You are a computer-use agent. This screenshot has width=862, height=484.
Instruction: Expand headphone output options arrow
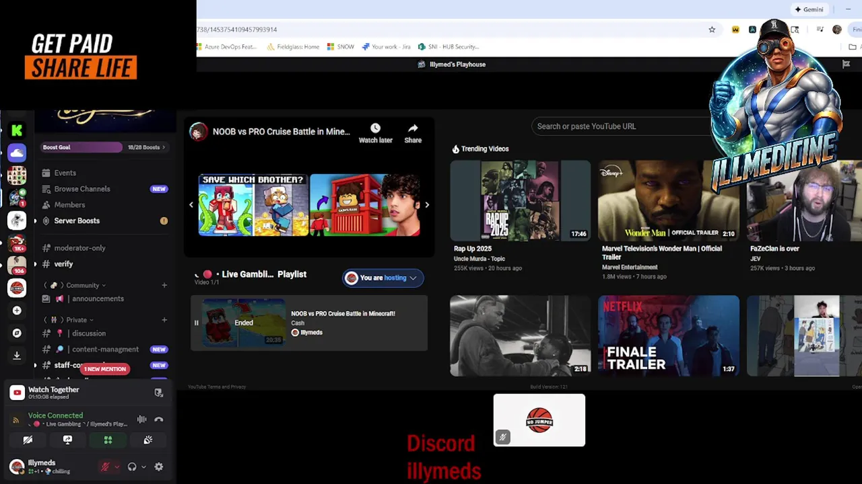pos(143,467)
